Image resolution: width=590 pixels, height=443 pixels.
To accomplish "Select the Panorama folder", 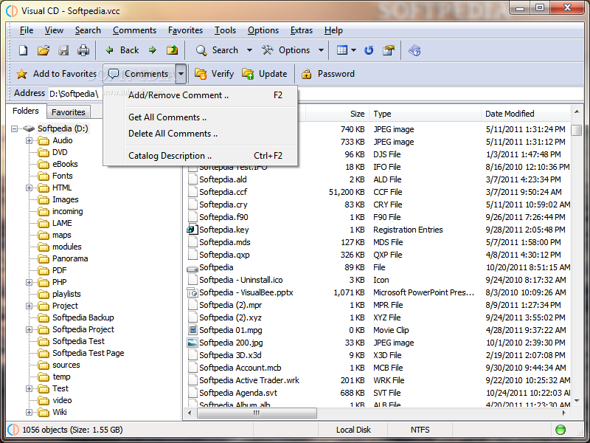I will click(70, 258).
